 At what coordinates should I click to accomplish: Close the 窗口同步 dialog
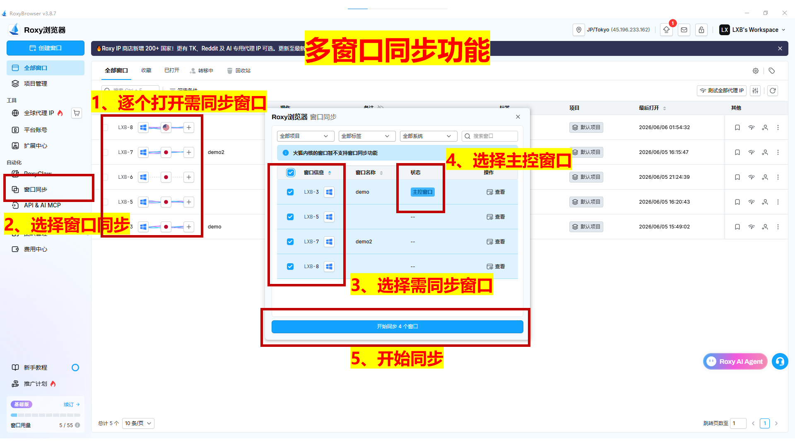pyautogui.click(x=518, y=117)
